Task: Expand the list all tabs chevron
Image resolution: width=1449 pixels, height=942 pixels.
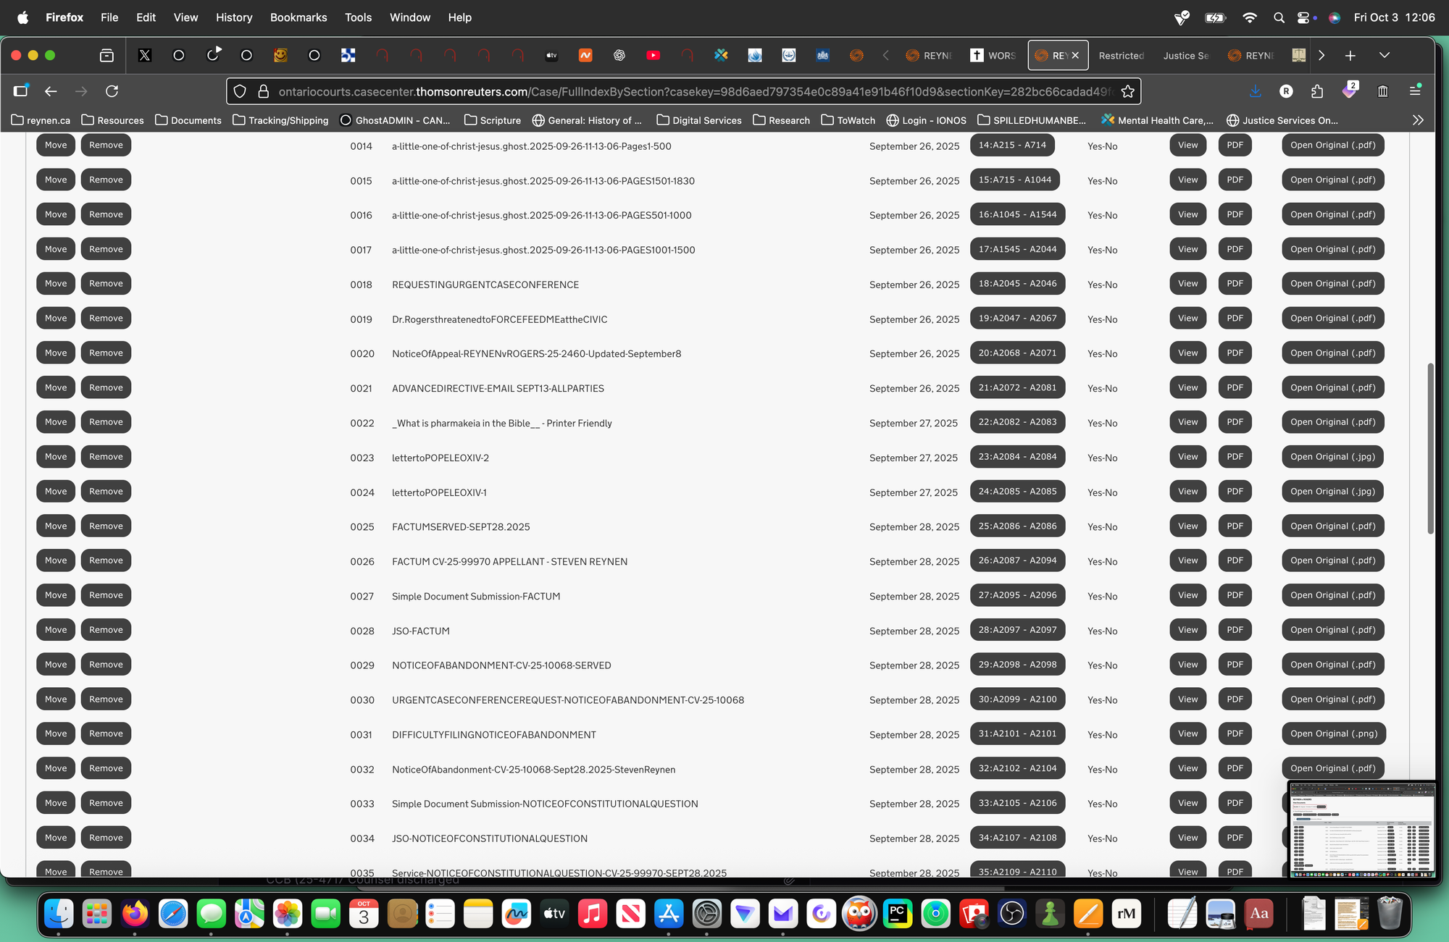Action: point(1385,56)
